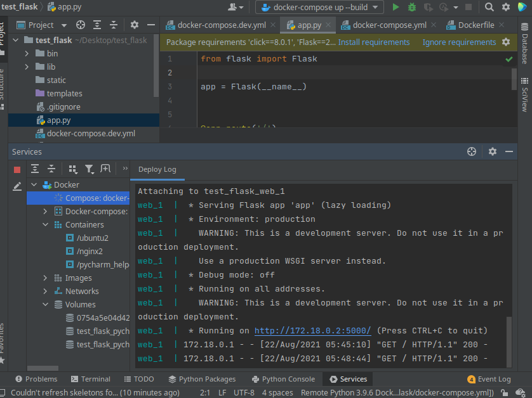The image size is (532, 398).
Task: Collapse the test_flask root folder
Action: click(x=16, y=41)
